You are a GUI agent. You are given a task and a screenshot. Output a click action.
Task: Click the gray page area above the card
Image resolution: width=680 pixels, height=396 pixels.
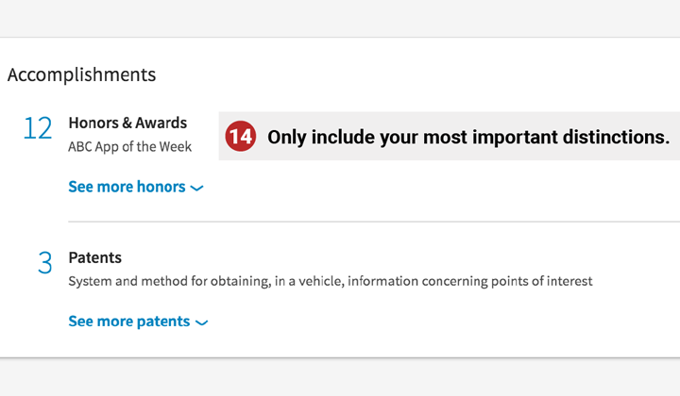click(340, 18)
